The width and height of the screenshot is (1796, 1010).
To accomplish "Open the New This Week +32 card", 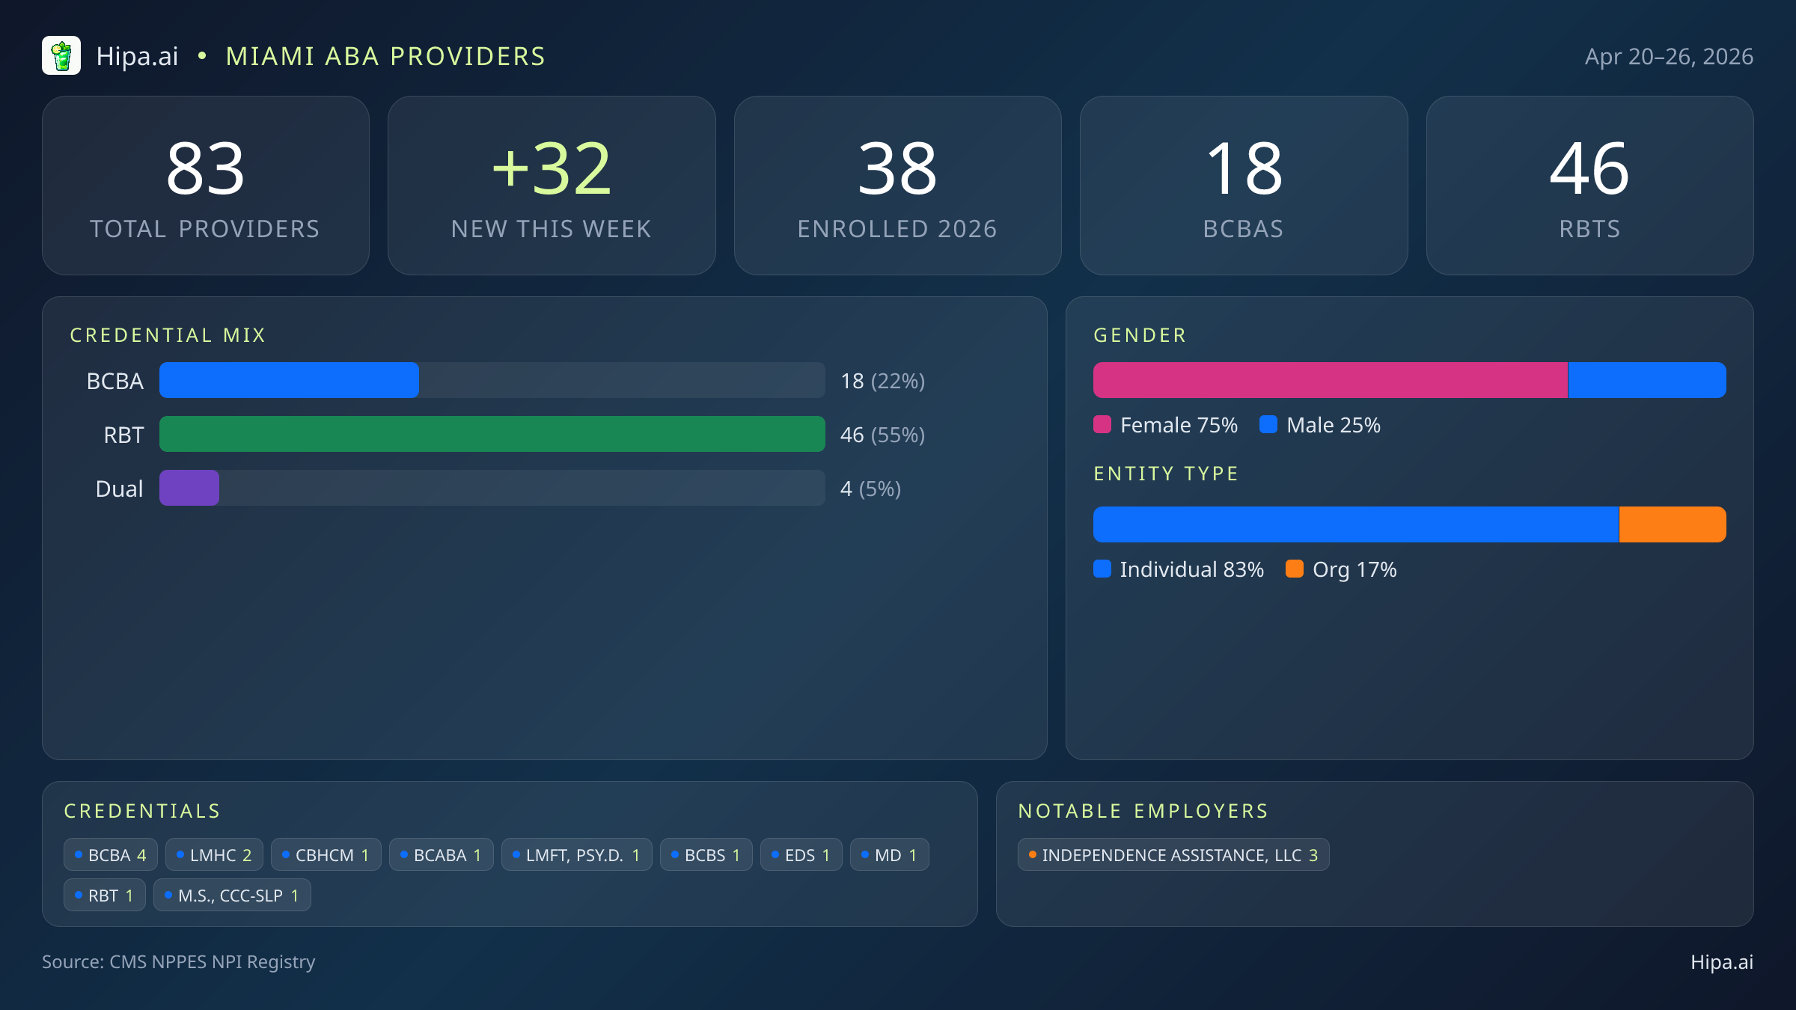I will click(552, 186).
